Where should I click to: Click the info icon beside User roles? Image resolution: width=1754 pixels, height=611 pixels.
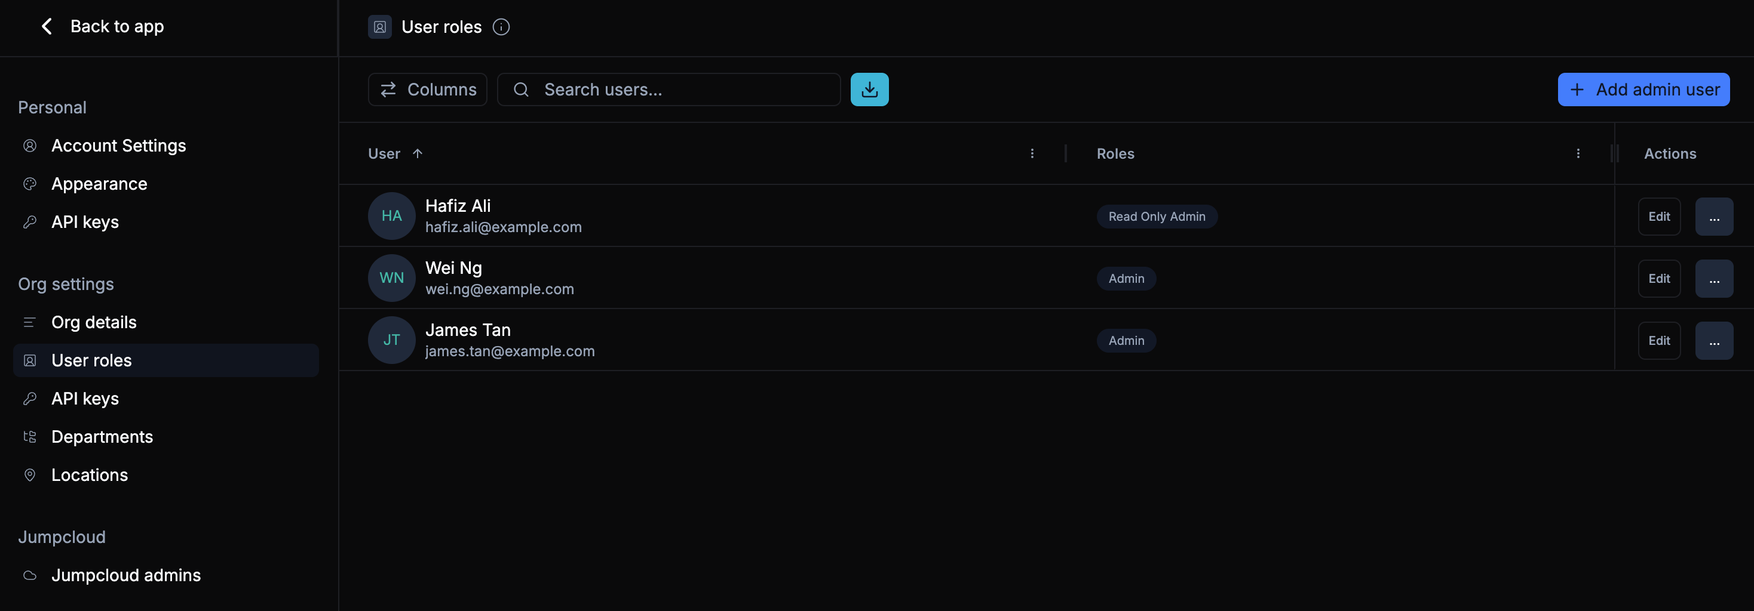[501, 27]
